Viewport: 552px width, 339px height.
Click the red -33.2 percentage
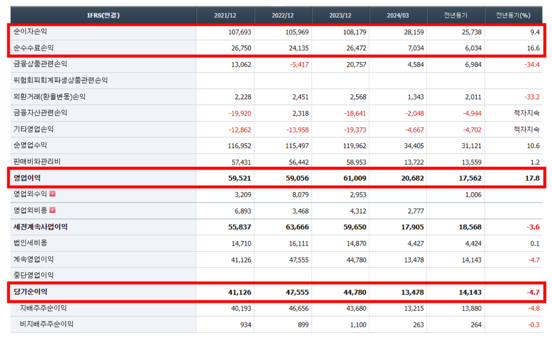(x=533, y=97)
